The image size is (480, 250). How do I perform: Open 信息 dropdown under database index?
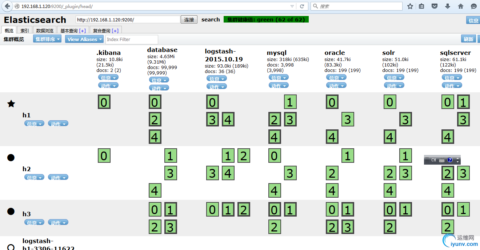point(159,80)
